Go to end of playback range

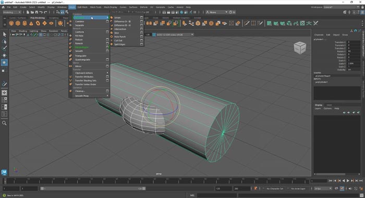pyautogui.click(x=361, y=181)
